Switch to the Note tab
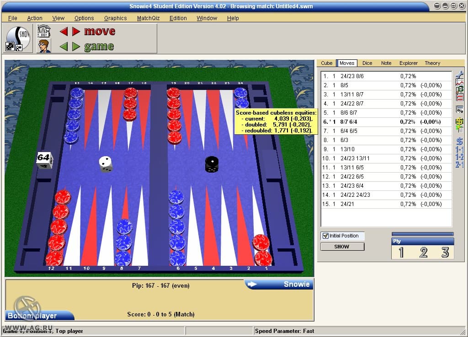468x337 pixels. click(386, 63)
